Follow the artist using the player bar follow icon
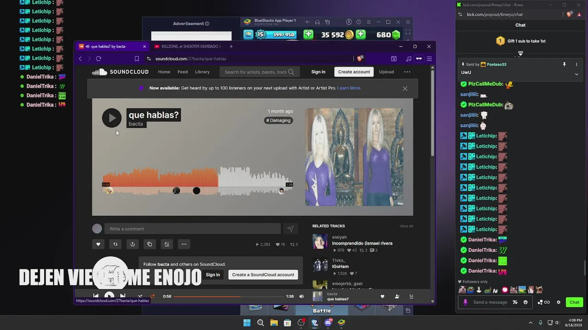 coord(397,297)
